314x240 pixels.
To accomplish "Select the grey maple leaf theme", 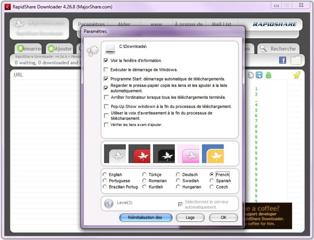I will click(115, 154).
